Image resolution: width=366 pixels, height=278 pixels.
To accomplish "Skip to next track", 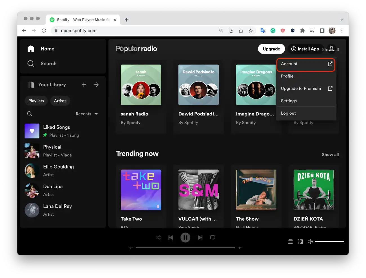I will click(200, 238).
